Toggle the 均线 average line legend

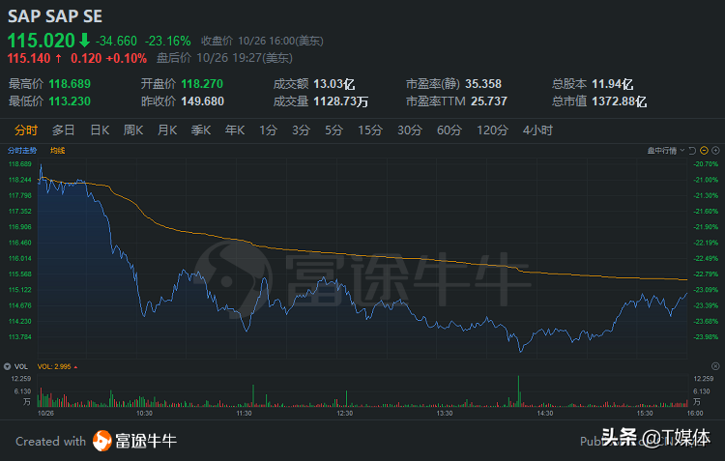click(x=58, y=150)
